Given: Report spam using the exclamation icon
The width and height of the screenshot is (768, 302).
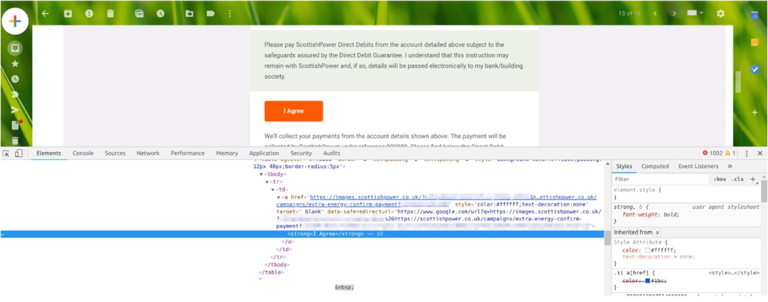Looking at the screenshot, I should point(89,14).
